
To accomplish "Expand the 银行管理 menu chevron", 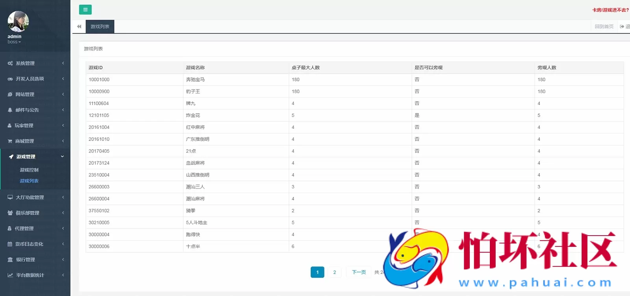I will [x=63, y=259].
